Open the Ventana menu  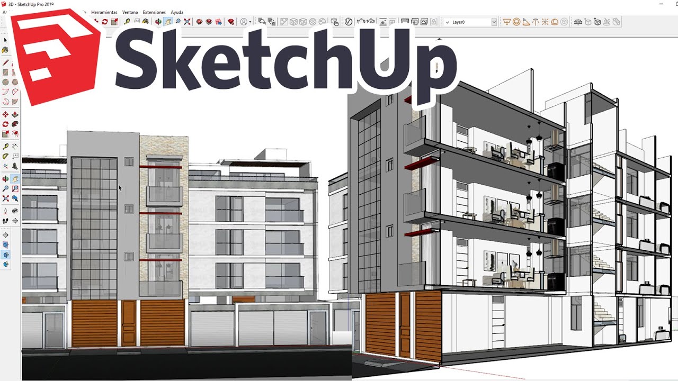[x=130, y=12]
